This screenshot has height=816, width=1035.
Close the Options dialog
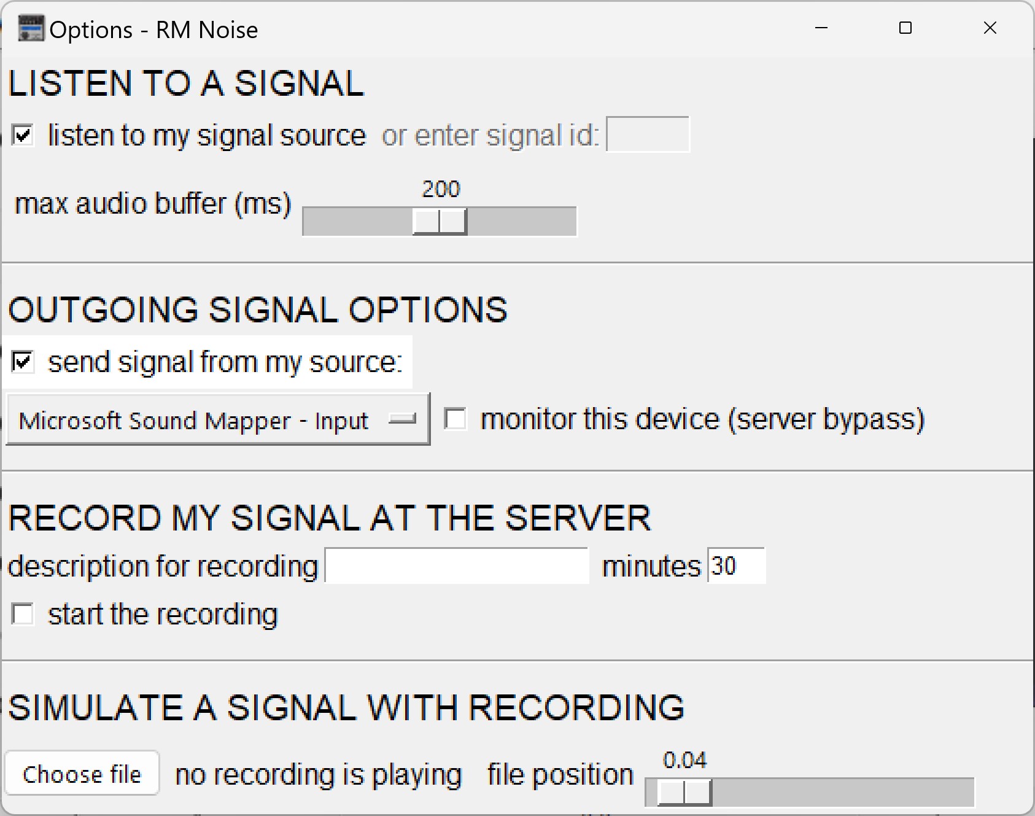[x=990, y=28]
